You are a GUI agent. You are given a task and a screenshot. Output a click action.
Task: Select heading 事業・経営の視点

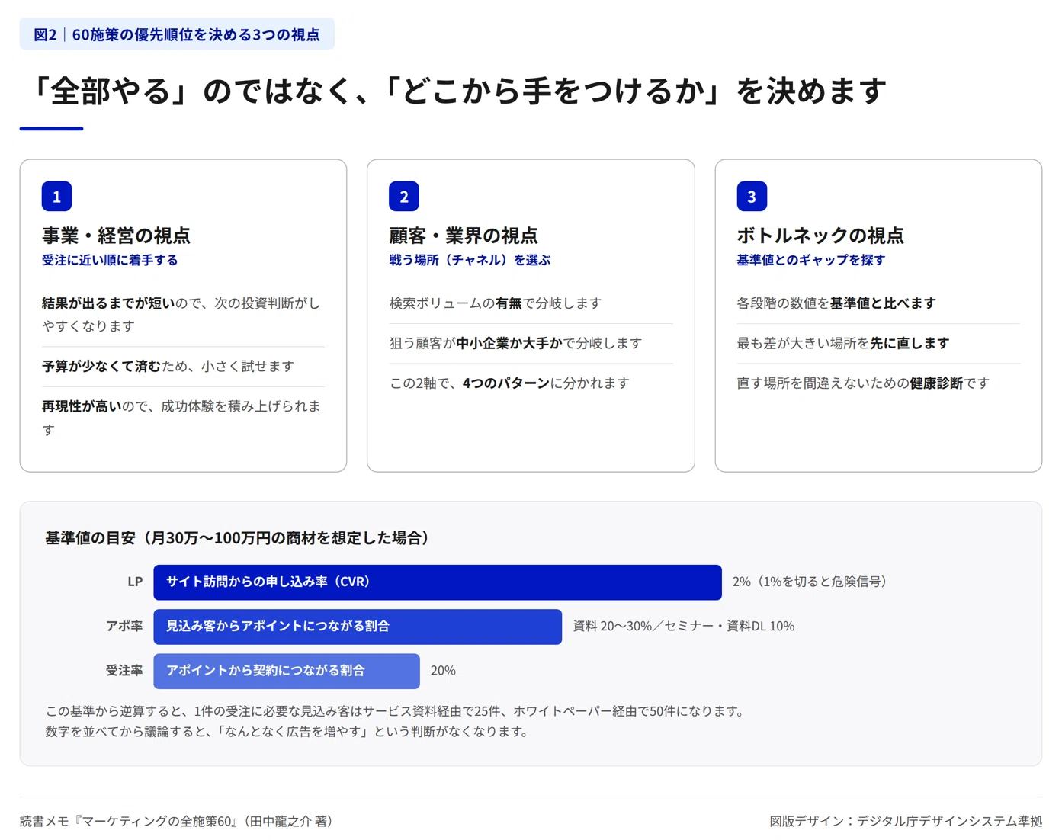(116, 236)
